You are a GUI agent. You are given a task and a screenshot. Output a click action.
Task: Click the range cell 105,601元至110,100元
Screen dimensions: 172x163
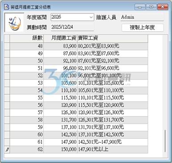(x=113, y=90)
